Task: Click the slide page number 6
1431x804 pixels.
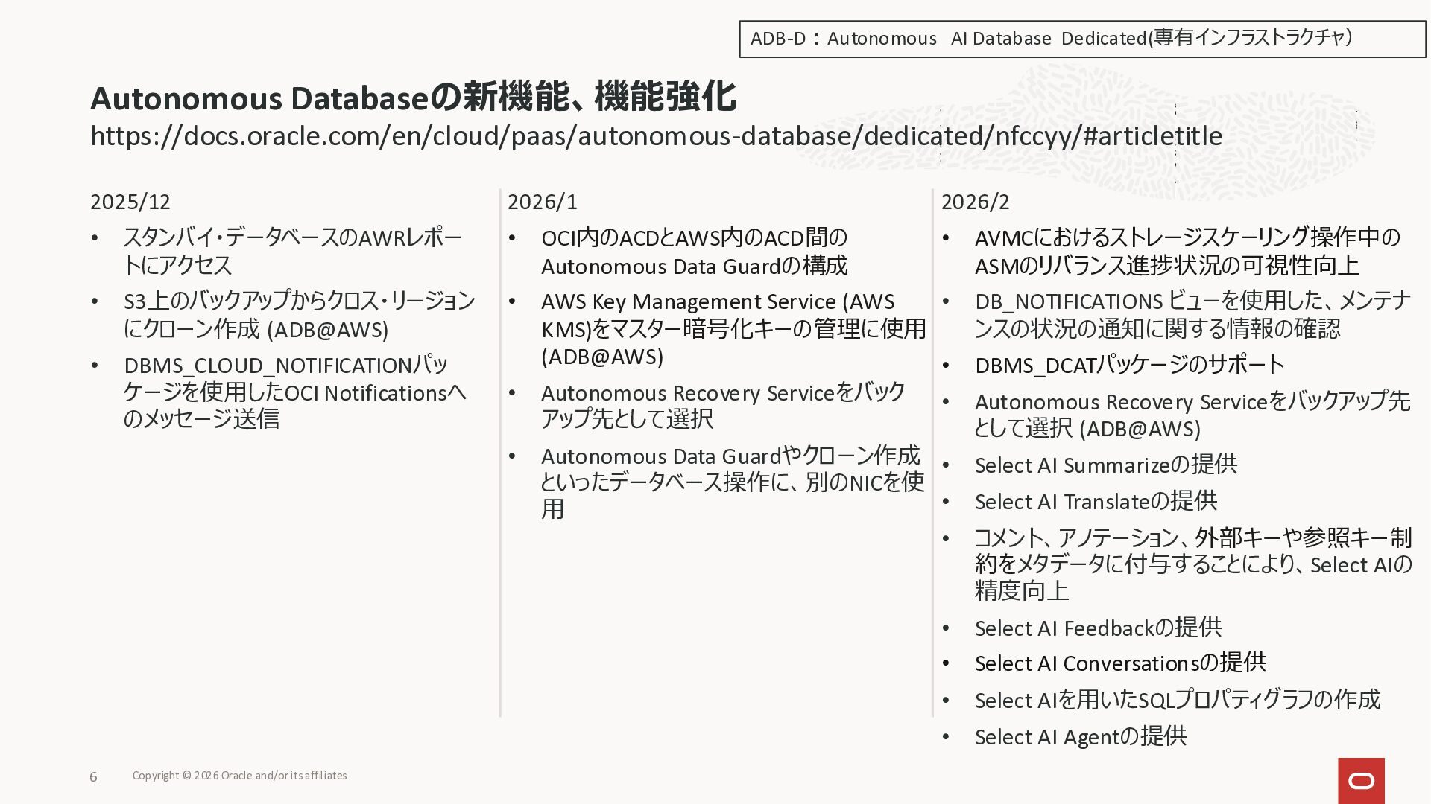Action: click(x=93, y=776)
